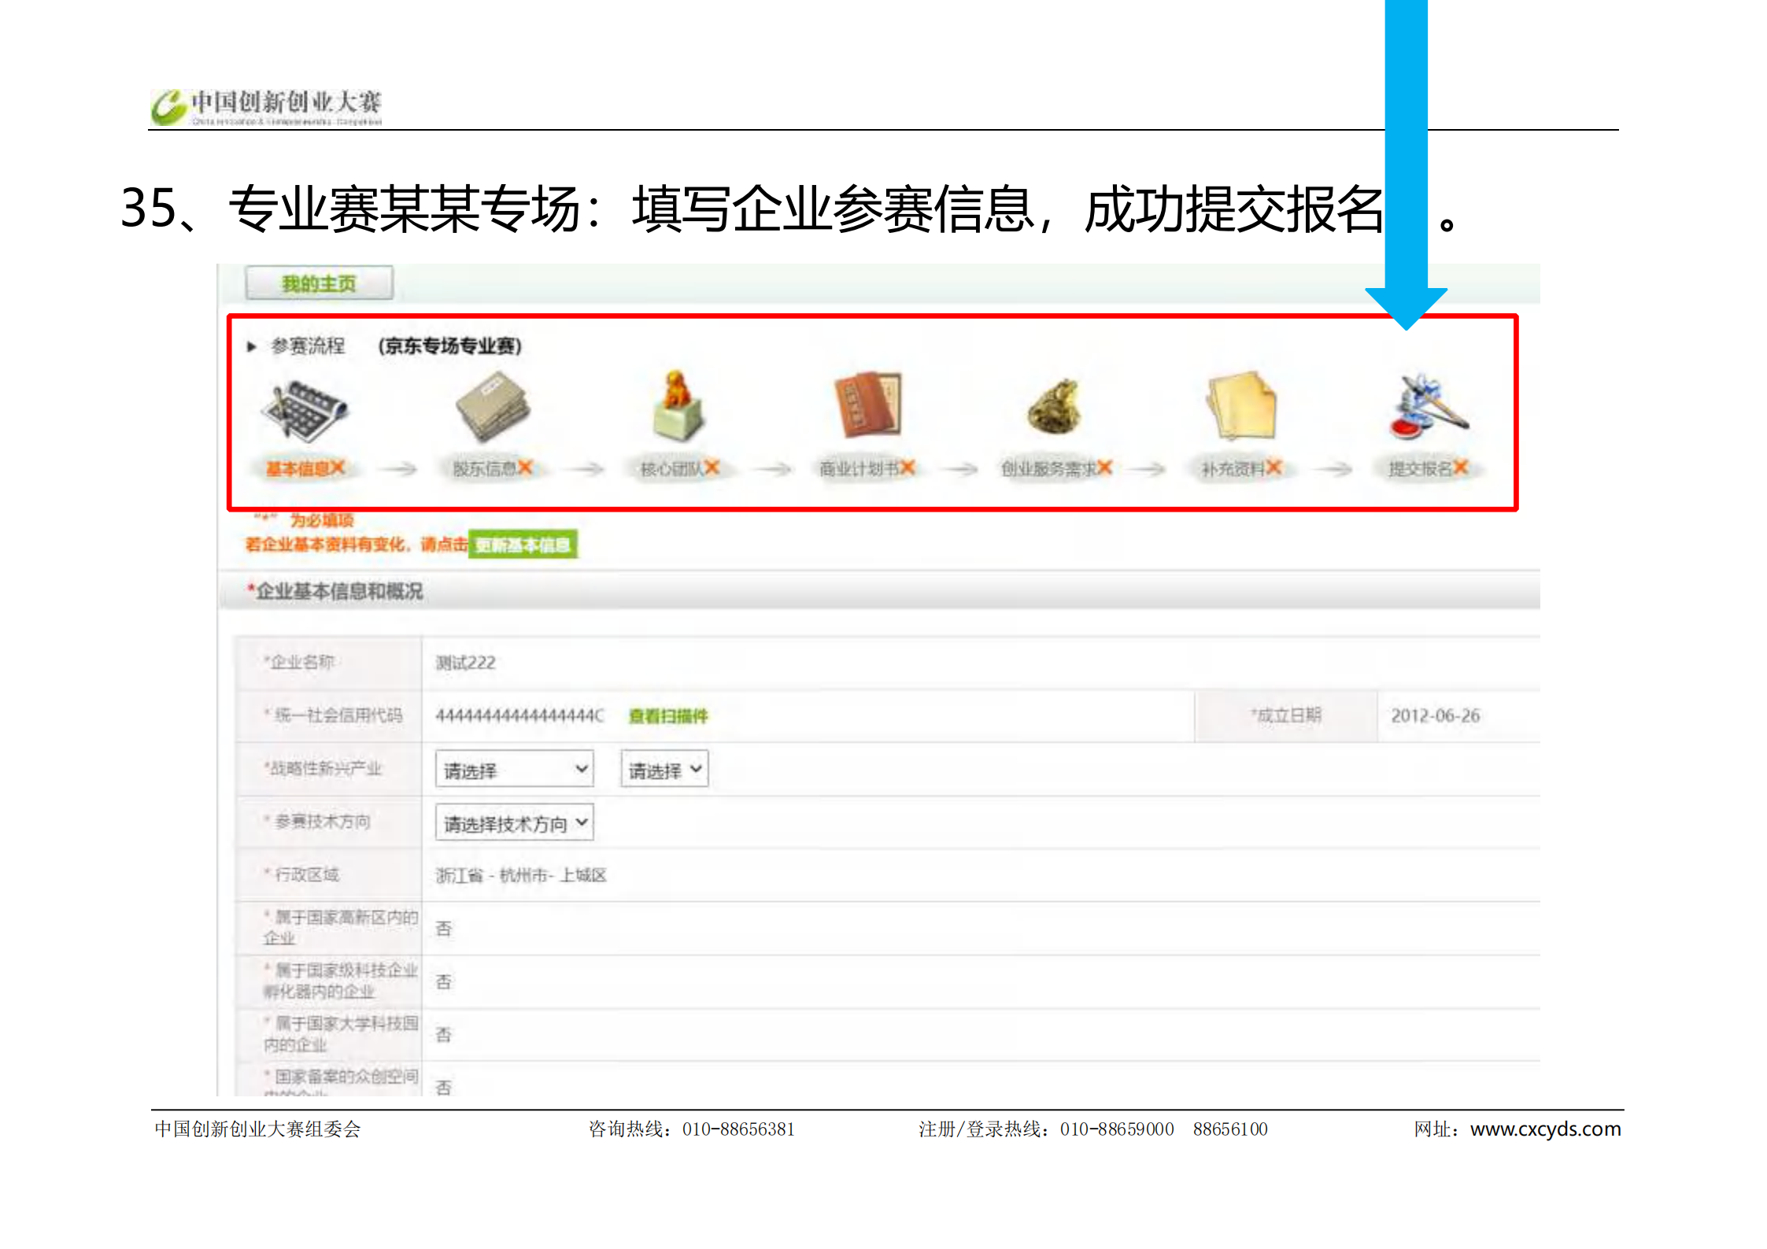Click the book-stack icon for 股东信息
Image resolution: width=1767 pixels, height=1249 pixels.
pos(493,408)
